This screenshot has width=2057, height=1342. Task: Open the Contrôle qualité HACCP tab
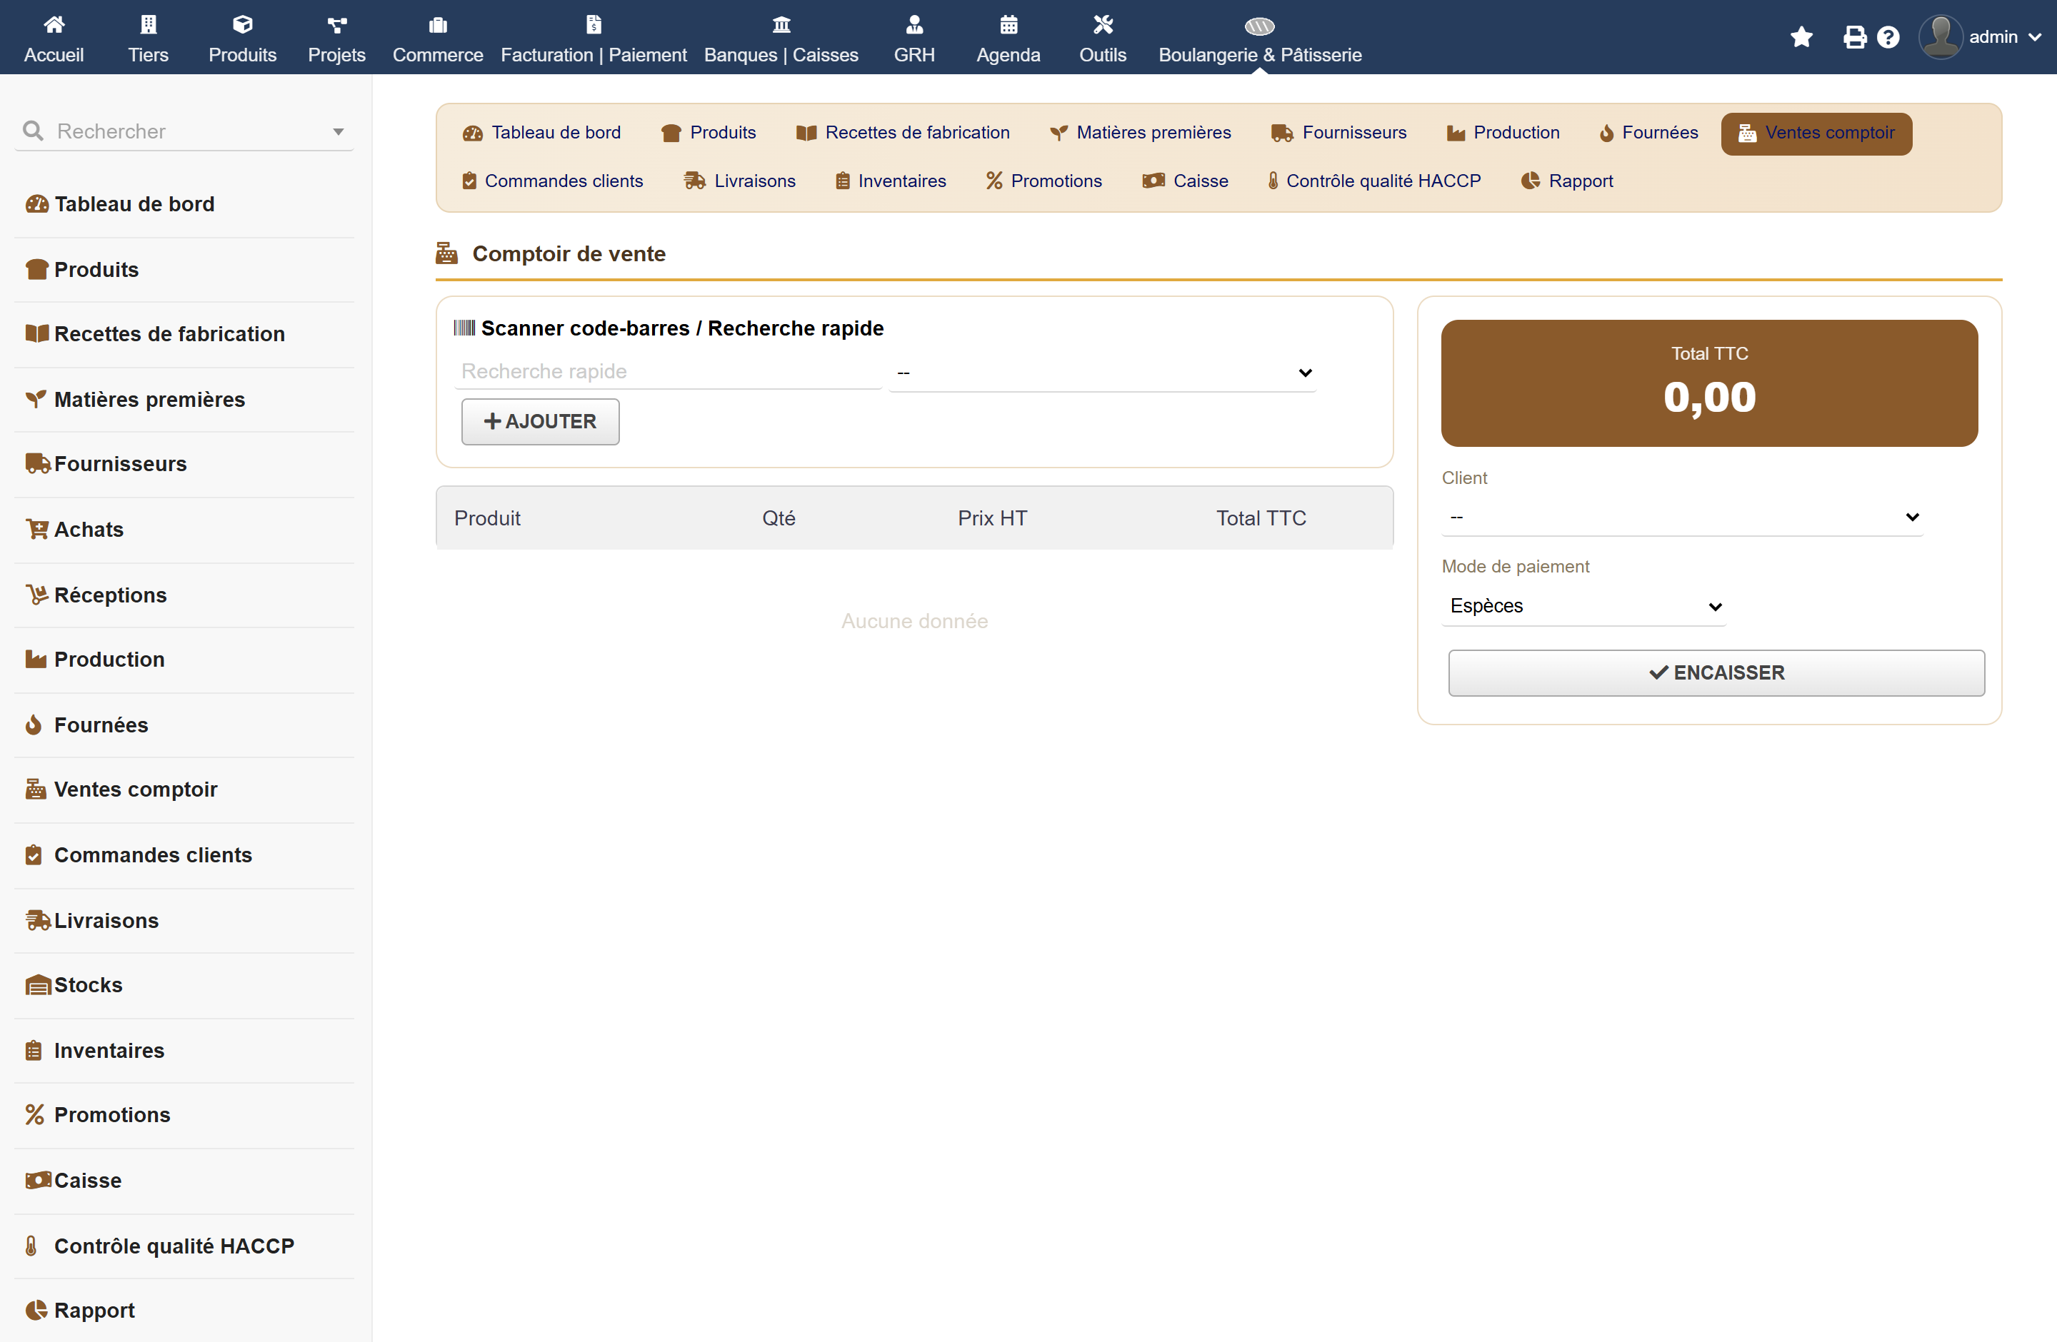click(1374, 181)
